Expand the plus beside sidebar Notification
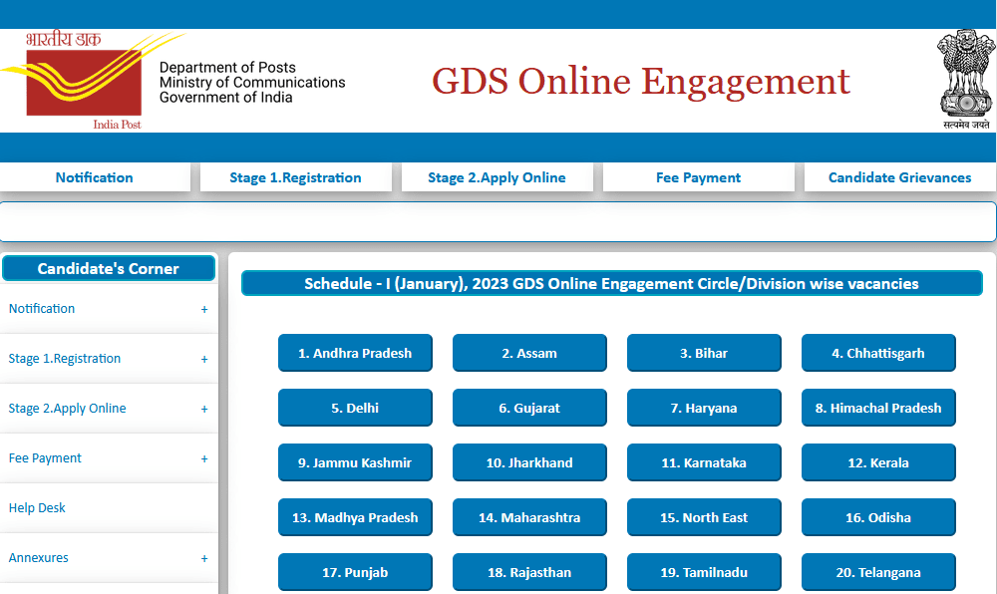 204,309
